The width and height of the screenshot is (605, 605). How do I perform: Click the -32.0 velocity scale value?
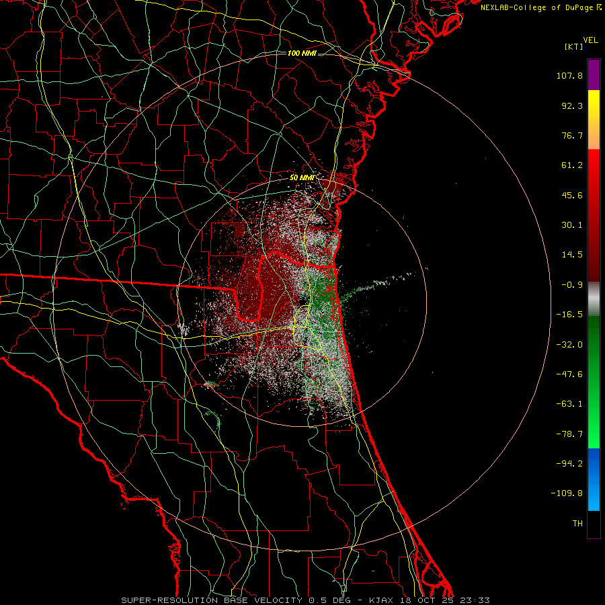pos(569,345)
